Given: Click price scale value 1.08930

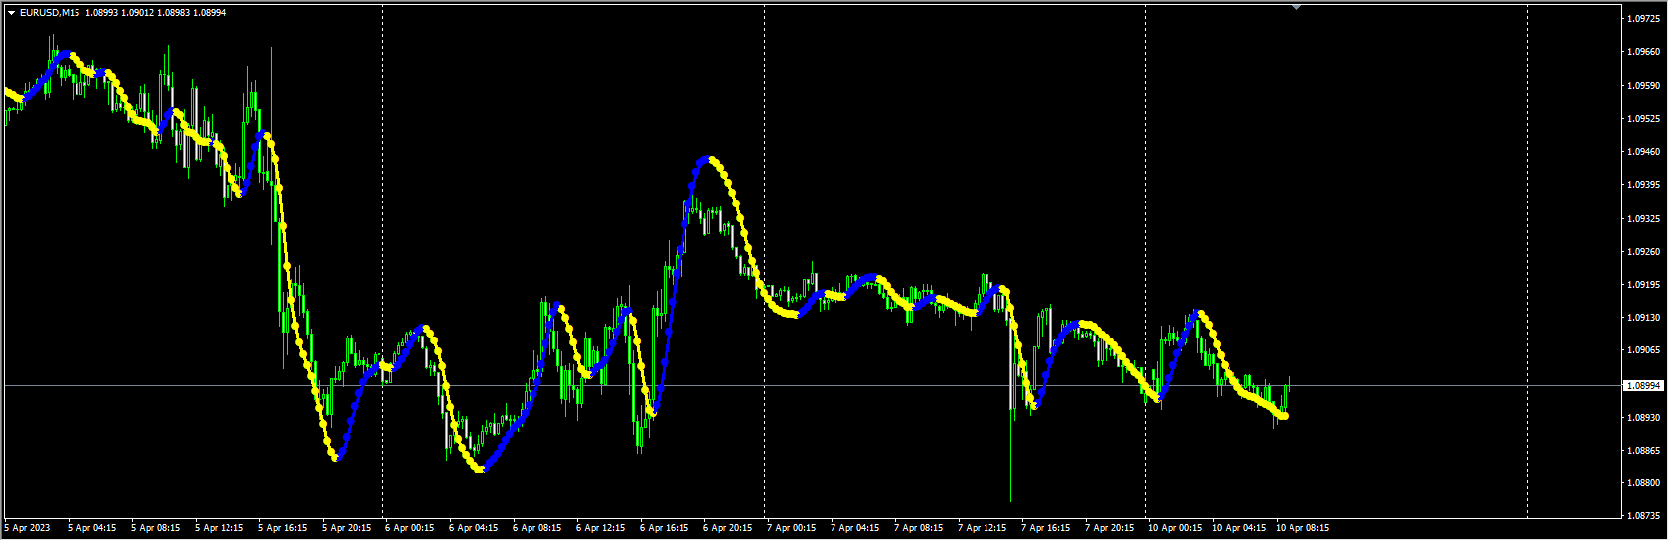Looking at the screenshot, I should pyautogui.click(x=1644, y=418).
